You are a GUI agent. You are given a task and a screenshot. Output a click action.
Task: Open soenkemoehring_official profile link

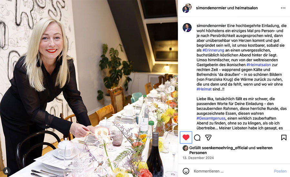pos(225,148)
